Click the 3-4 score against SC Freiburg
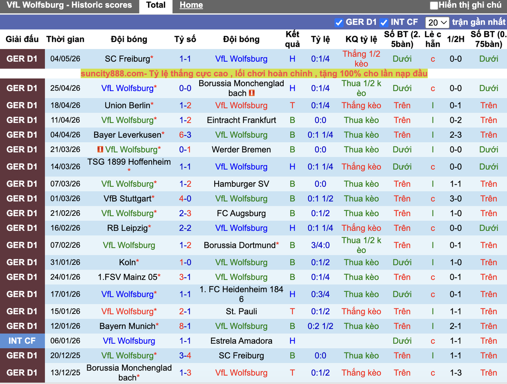 (x=185, y=355)
